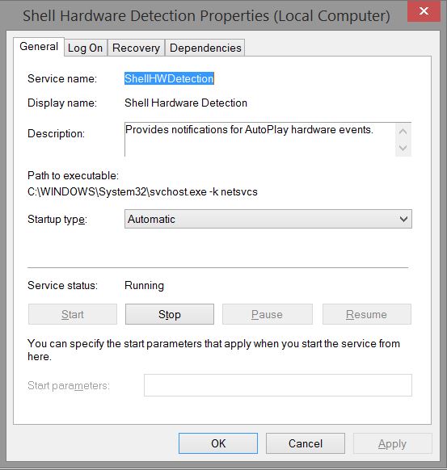447x470 pixels.
Task: Select the ShellHWDetection service name text
Action: (x=169, y=78)
